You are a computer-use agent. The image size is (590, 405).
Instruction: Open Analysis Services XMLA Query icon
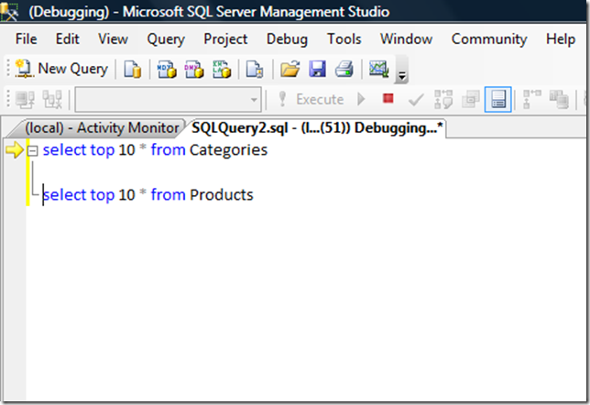click(x=222, y=70)
